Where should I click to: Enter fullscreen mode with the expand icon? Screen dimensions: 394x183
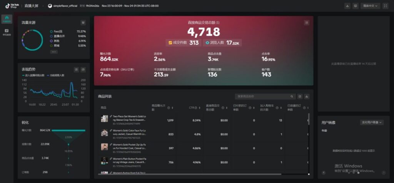pos(386,6)
